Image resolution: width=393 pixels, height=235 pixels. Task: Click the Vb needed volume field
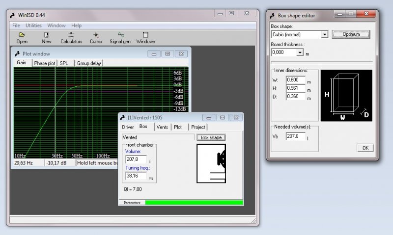pos(296,136)
